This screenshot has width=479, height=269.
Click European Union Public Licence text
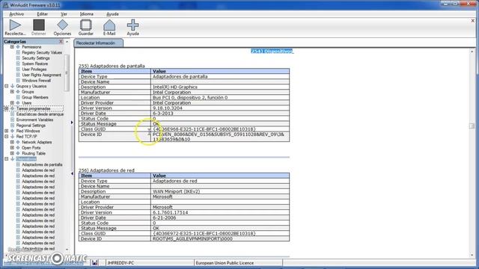point(225,263)
